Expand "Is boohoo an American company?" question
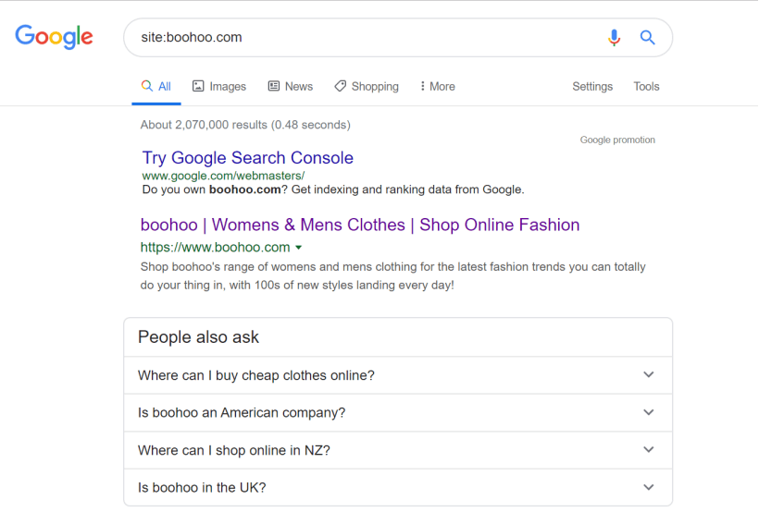Image resolution: width=759 pixels, height=512 pixels. tap(398, 412)
